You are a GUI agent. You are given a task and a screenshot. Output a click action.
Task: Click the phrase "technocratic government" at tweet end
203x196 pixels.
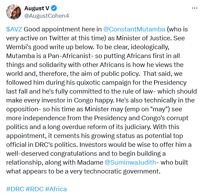[122, 171]
